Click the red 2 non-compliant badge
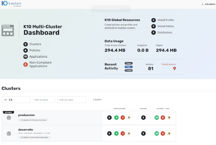 point(25,64)
